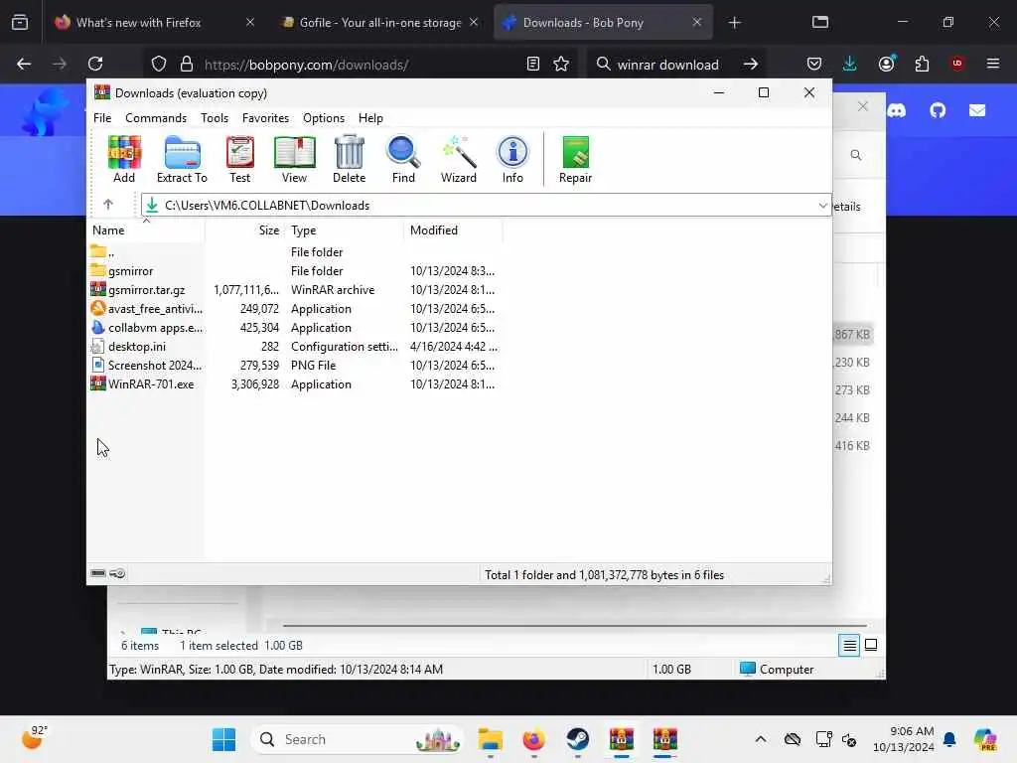Click the Find magnifier icon

pos(403,160)
